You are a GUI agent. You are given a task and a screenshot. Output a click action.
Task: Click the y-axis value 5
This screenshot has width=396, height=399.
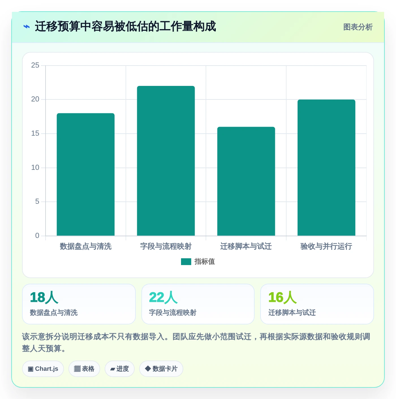37,201
